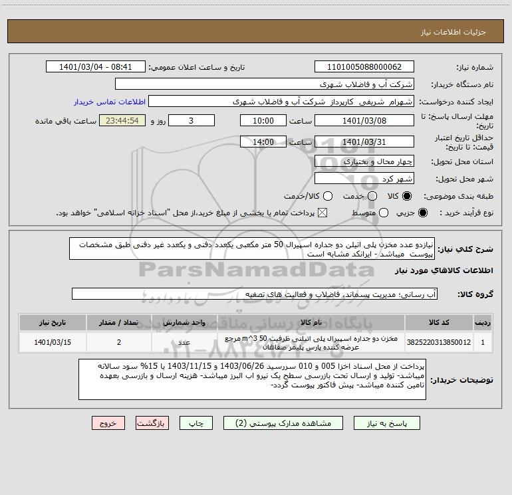Image resolution: width=512 pixels, height=495 pixels.
Task: Select the کالا/خدمت radio button
Action: click(328, 196)
